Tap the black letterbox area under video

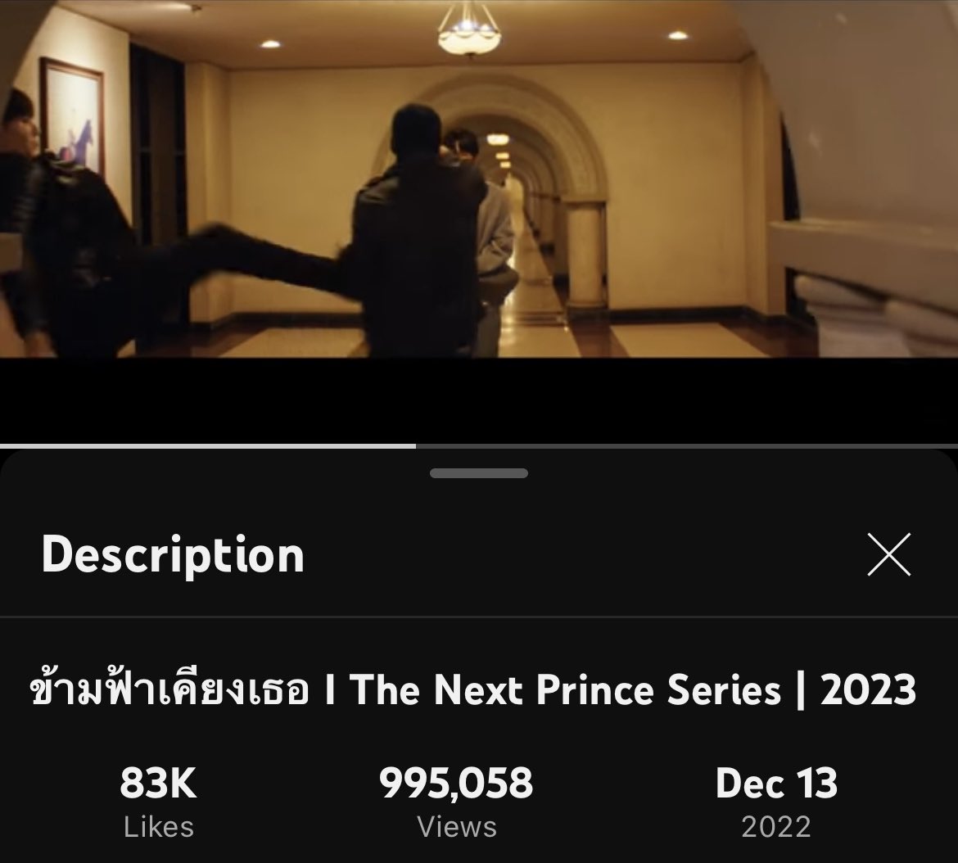click(479, 400)
